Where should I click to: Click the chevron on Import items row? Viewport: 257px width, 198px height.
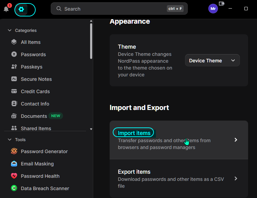[x=236, y=140]
